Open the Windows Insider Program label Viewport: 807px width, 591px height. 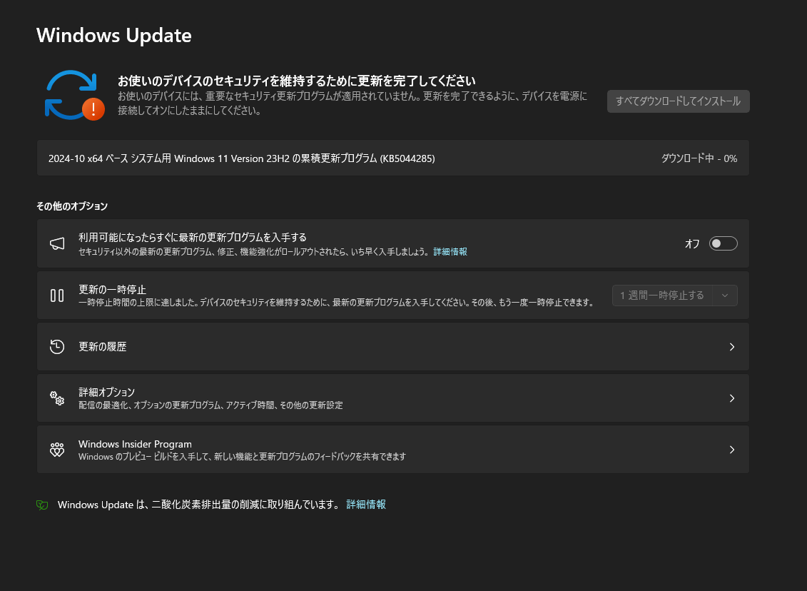135,444
